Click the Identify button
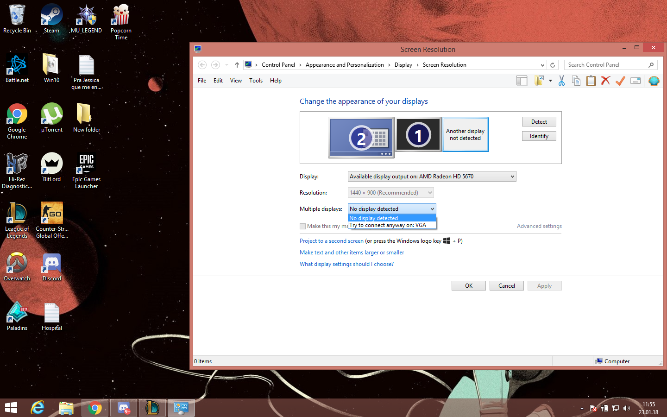 point(539,136)
